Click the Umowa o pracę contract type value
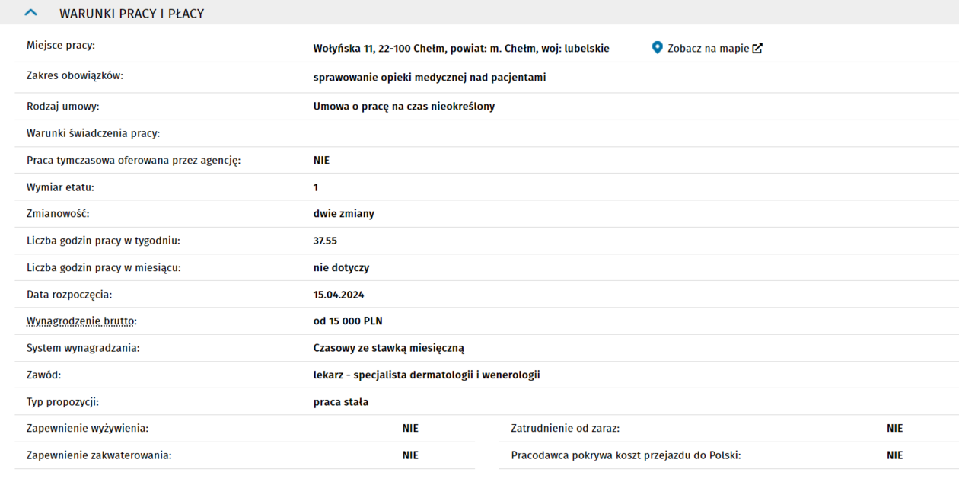Screen dimensions: 959x482 click(x=403, y=107)
